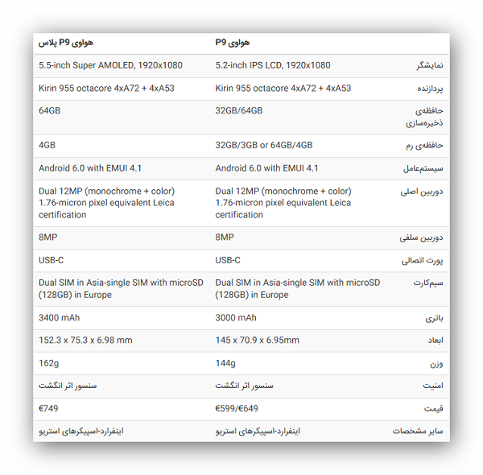The height and width of the screenshot is (475, 483).
Task: Click the هواوی P9 پلاس column header
Action: 66,43
